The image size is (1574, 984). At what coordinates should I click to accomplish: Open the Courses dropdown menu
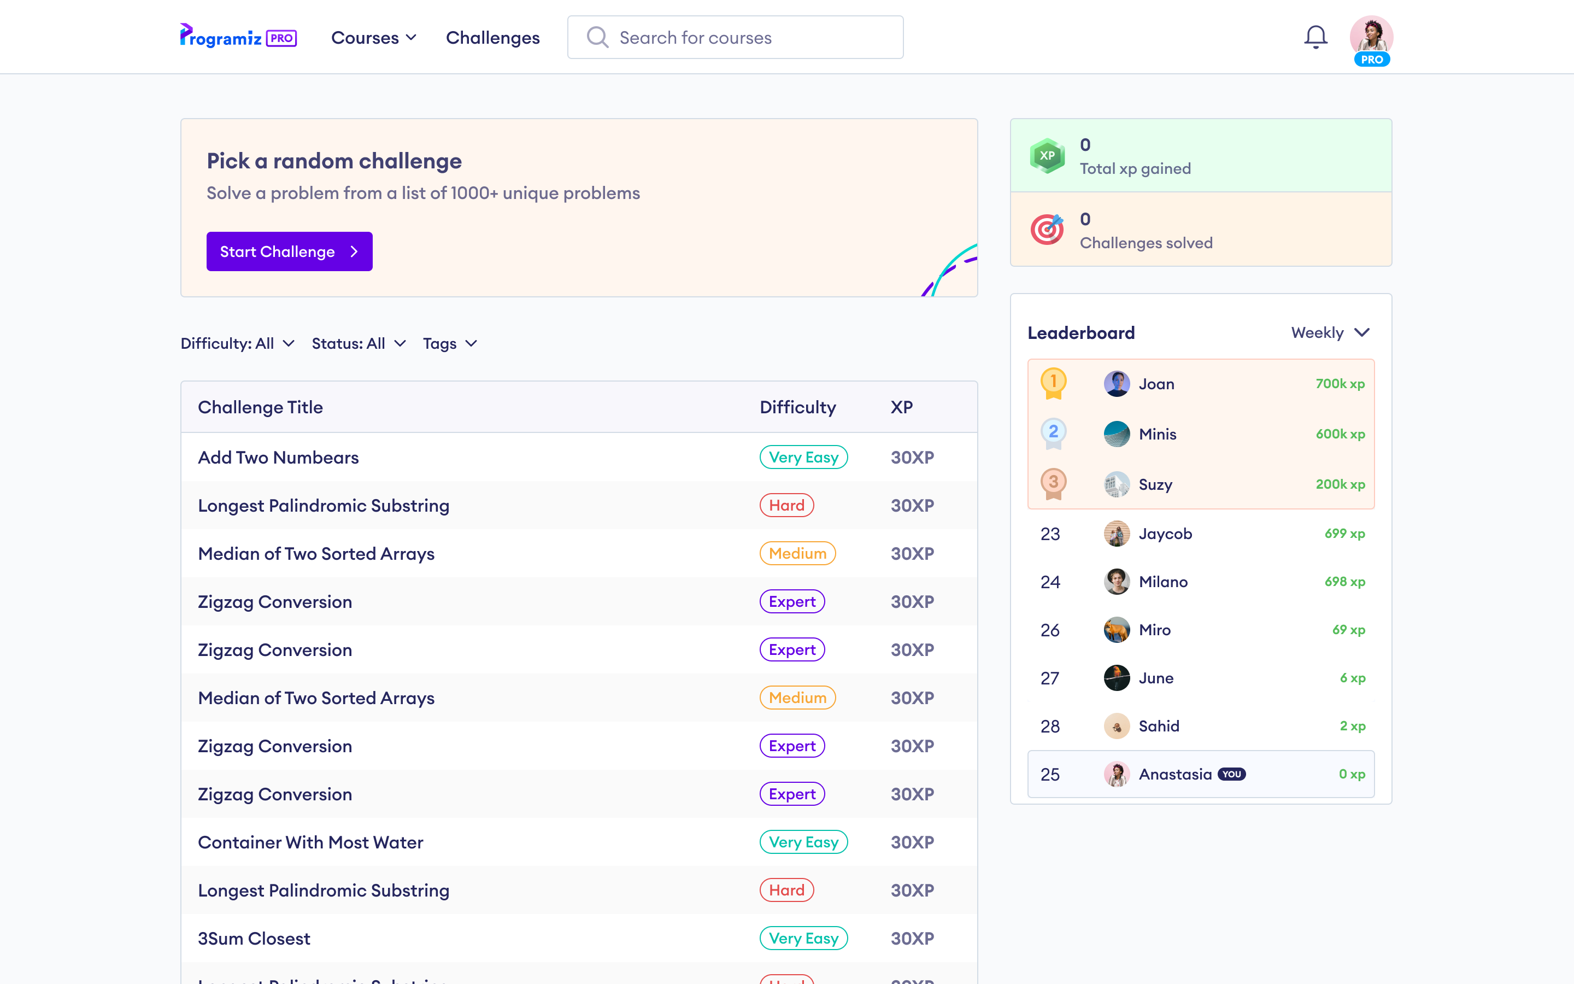click(x=374, y=38)
